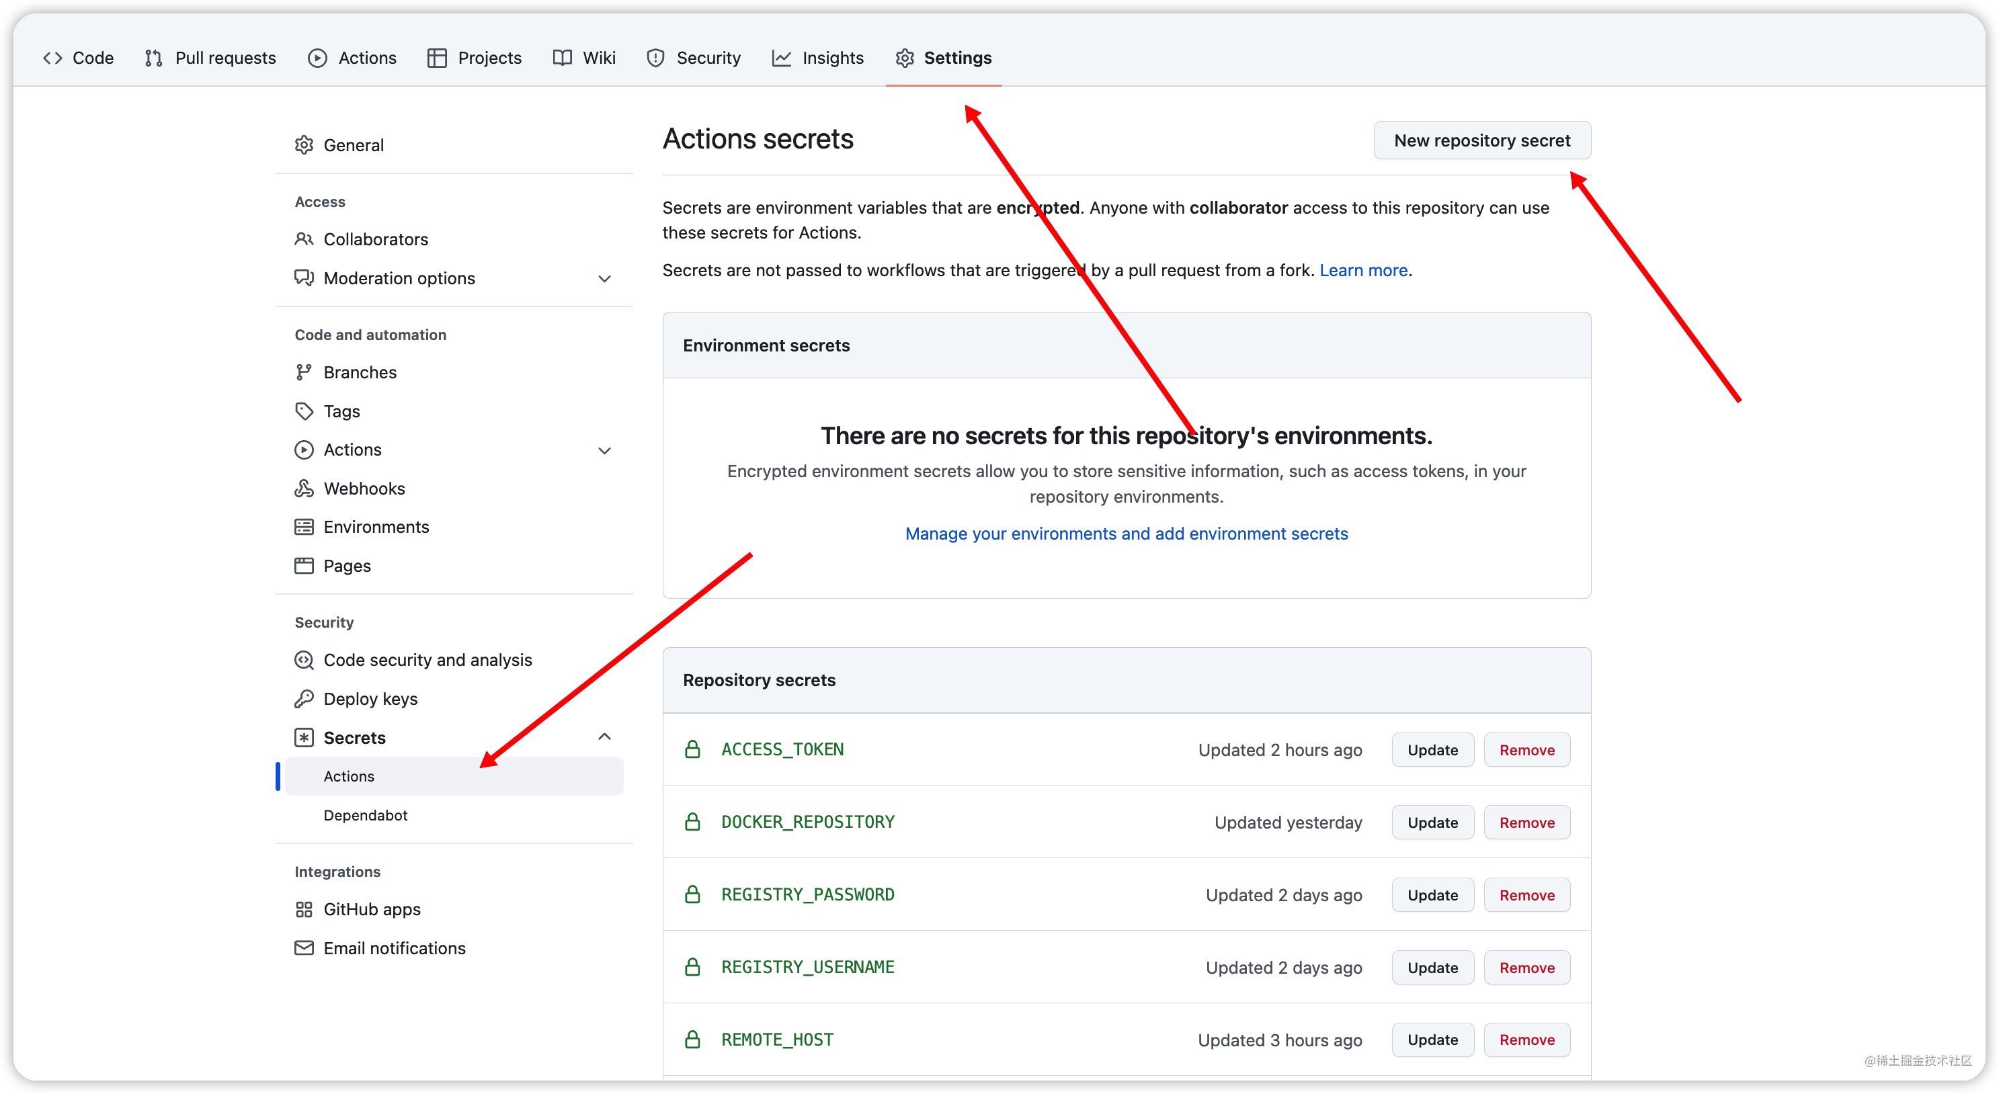
Task: Click the Security shield icon
Action: [x=656, y=58]
